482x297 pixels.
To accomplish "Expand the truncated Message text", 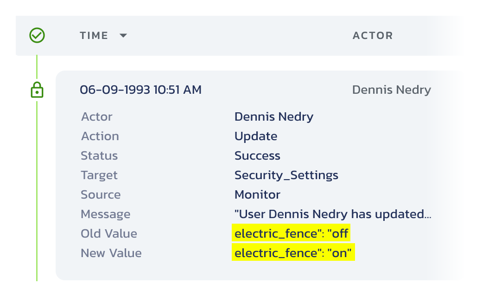I will coord(333,214).
